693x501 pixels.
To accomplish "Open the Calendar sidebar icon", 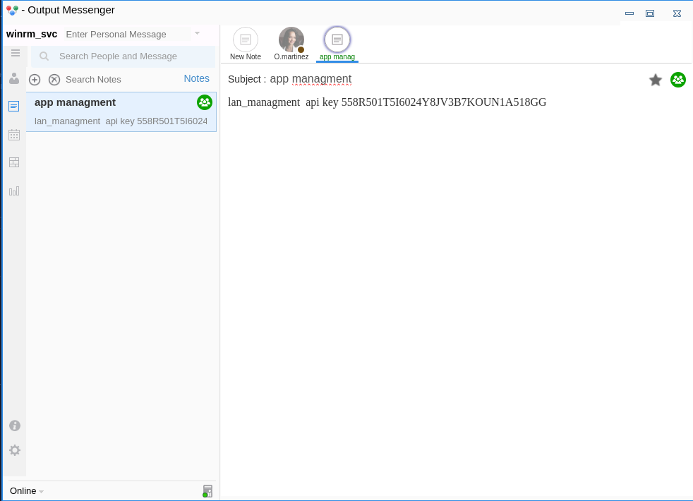I will tap(14, 135).
